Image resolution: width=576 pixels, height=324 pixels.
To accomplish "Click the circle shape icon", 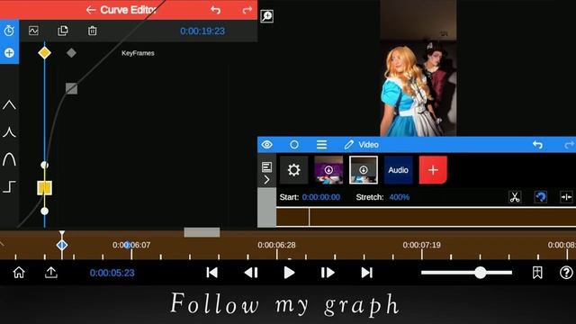I will pyautogui.click(x=294, y=145).
